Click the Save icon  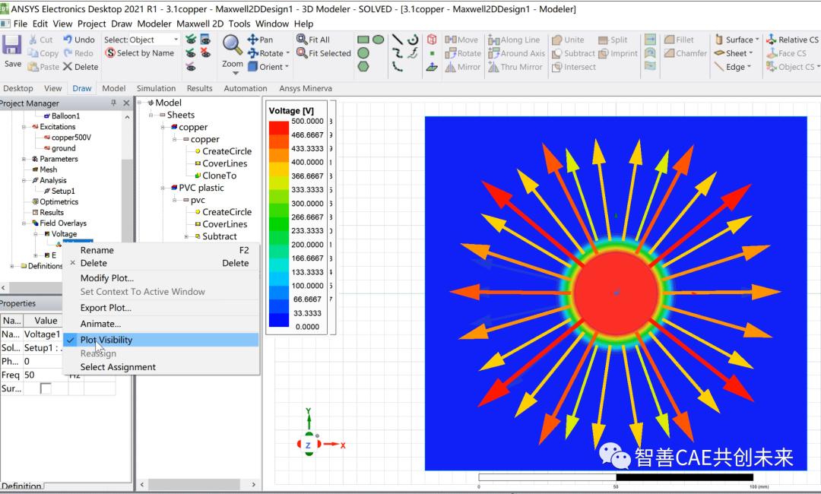(x=11, y=46)
